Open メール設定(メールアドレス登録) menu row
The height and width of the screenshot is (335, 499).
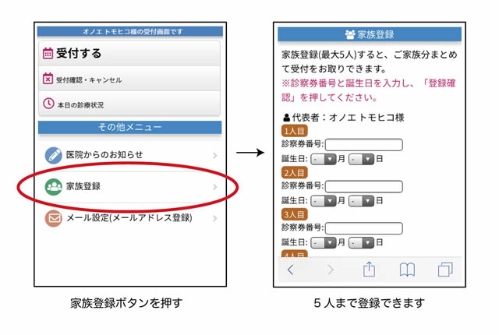click(x=130, y=218)
